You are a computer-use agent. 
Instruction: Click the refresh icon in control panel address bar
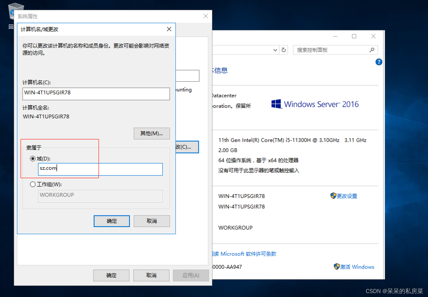tap(284, 50)
